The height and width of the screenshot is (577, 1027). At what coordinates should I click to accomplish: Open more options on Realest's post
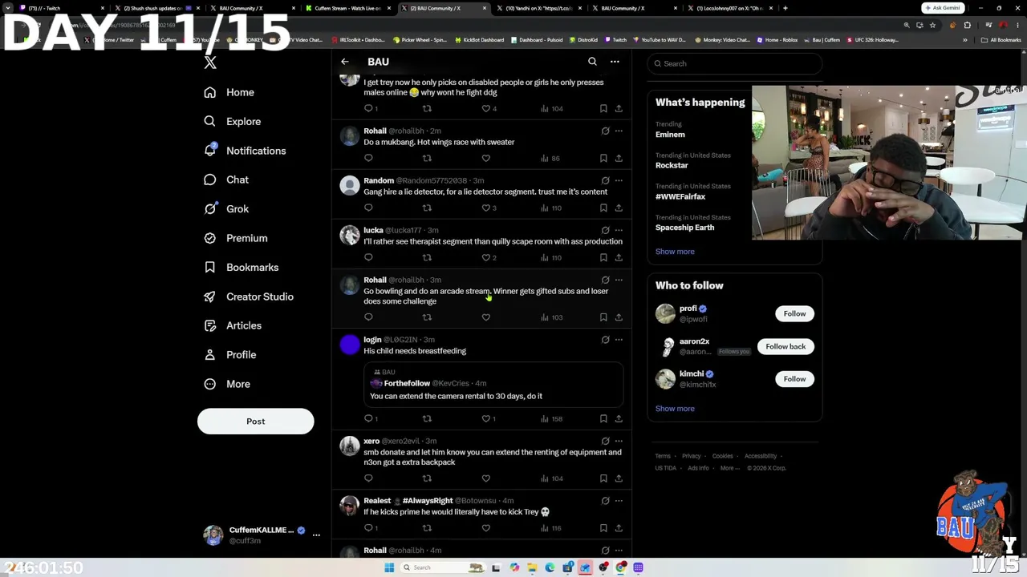tap(619, 501)
